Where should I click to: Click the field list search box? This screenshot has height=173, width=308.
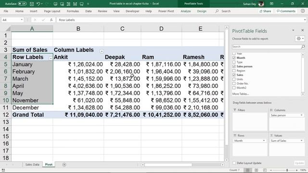(266, 47)
